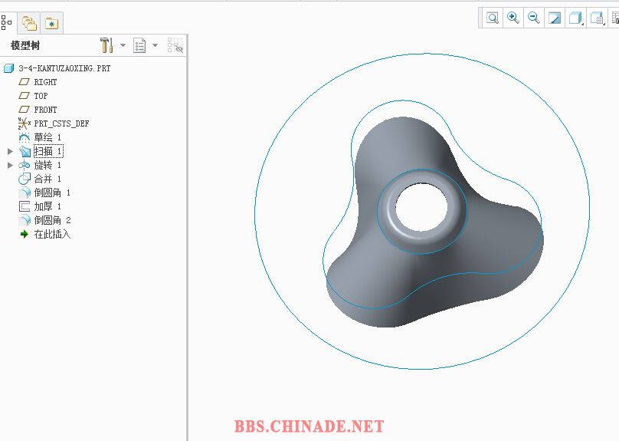619x441 pixels.
Task: Select the TOP datum plane
Action: click(41, 96)
